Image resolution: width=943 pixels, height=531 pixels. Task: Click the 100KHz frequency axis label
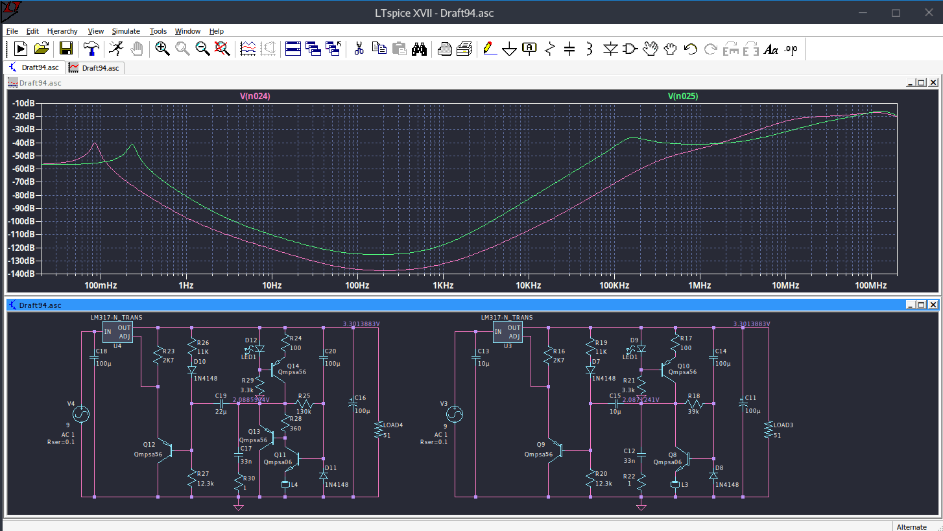click(x=614, y=285)
